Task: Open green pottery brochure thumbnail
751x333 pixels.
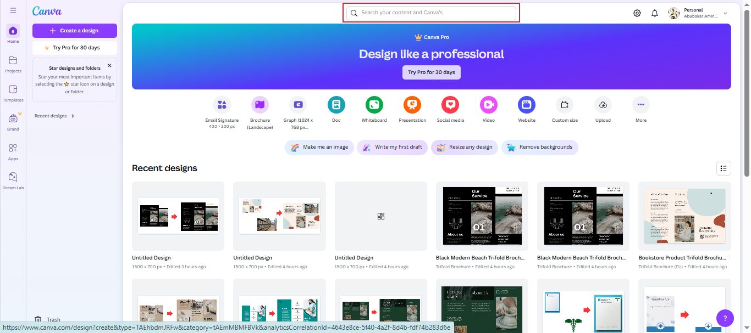Action: tap(482, 306)
